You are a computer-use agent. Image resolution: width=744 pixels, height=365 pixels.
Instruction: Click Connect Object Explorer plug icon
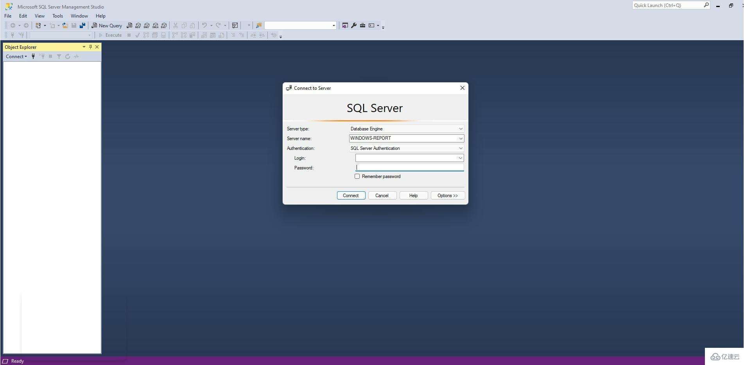click(x=33, y=56)
